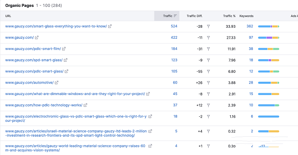
Task: Open the www.gauzy.com/pdlc-smart-glass/ link
Action: tap(34, 71)
